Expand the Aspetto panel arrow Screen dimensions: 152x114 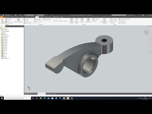click(43, 25)
